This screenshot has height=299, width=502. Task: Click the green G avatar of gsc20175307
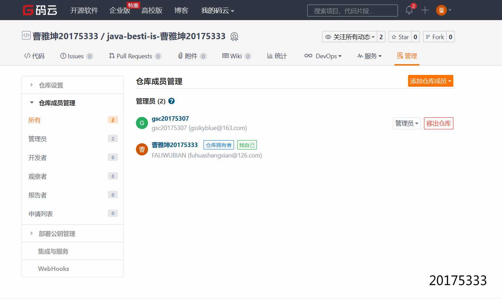[x=142, y=123]
